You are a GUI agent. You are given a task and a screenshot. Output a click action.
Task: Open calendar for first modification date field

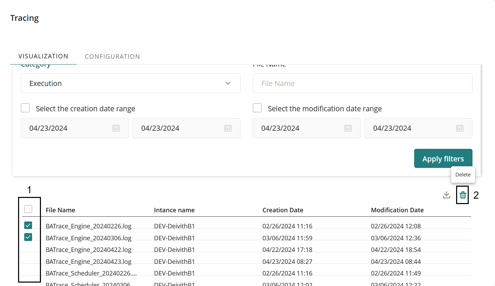[348, 128]
